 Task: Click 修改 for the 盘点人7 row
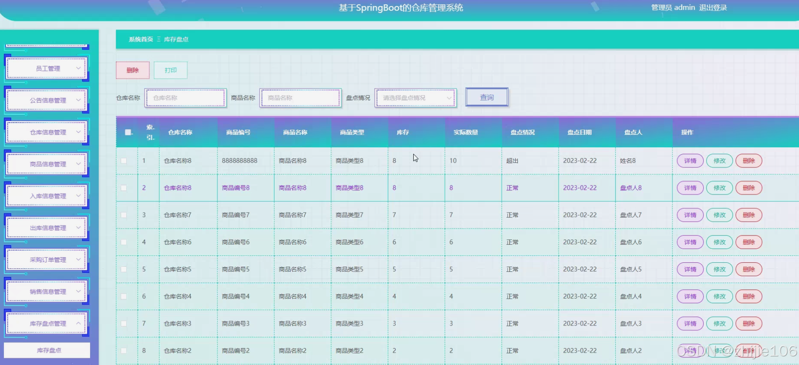point(719,215)
